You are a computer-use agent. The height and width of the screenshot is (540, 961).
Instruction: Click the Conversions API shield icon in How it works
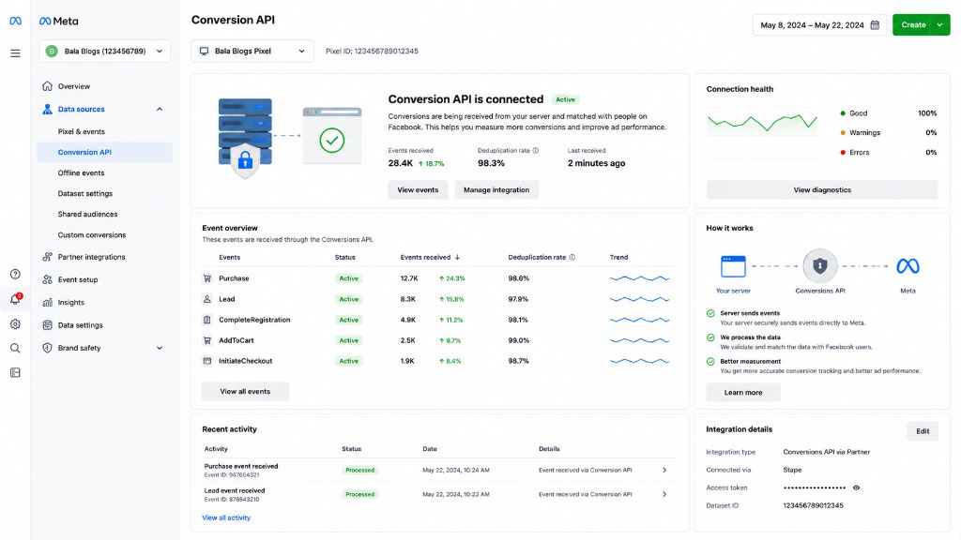tap(820, 265)
